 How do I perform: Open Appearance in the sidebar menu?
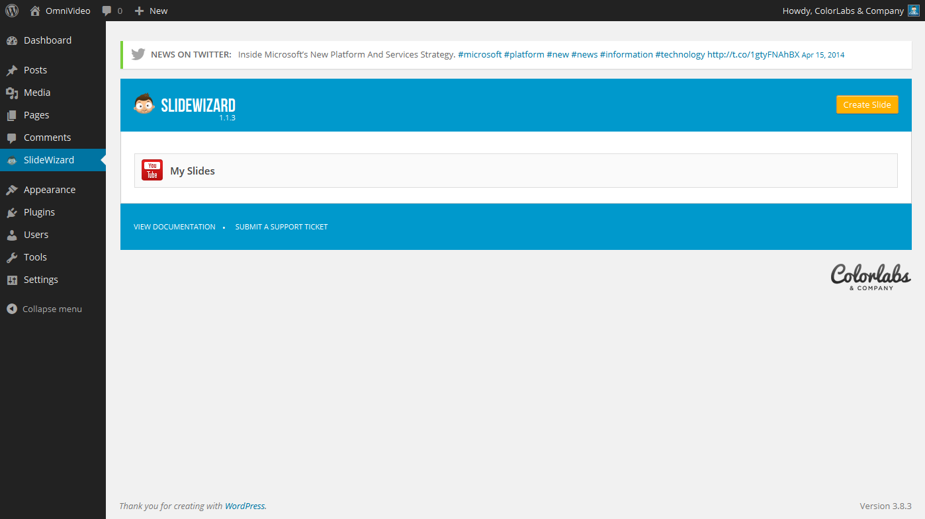(x=50, y=190)
